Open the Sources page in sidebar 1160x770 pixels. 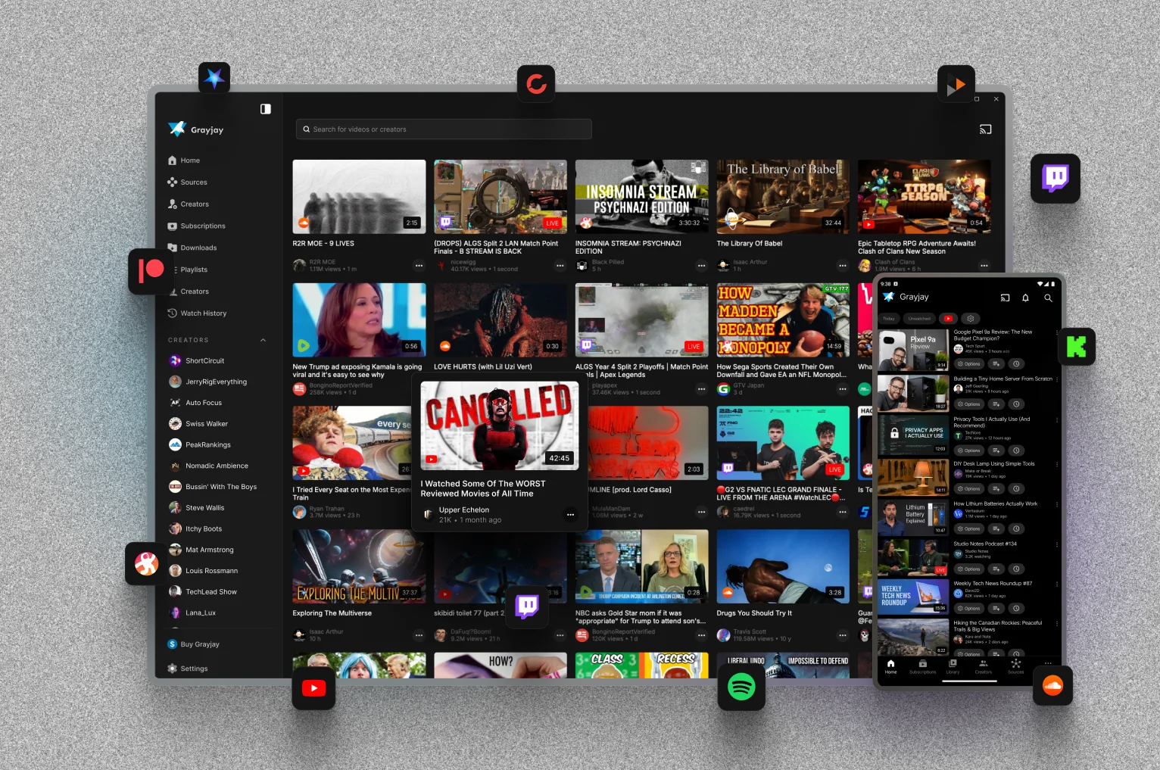click(x=193, y=182)
